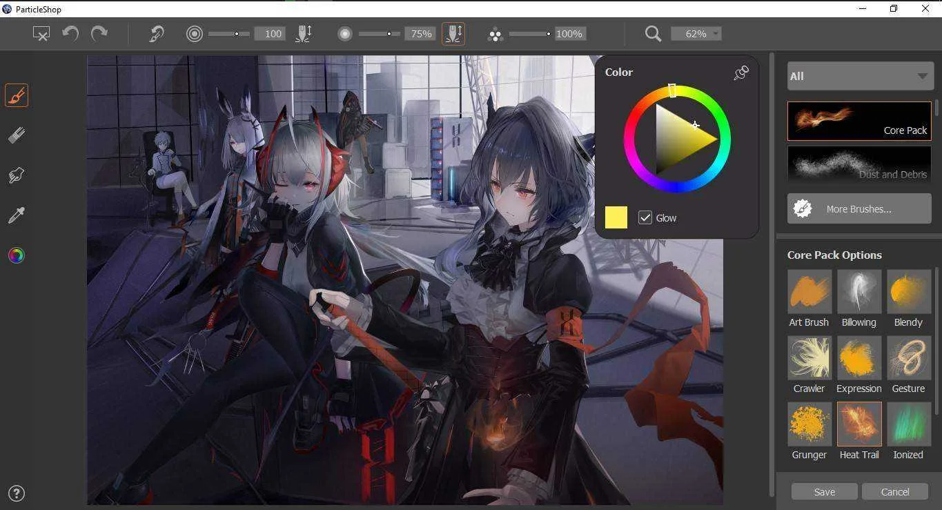Adjust the particle amount slider
Screen dimensions: 942x510
click(x=530, y=34)
